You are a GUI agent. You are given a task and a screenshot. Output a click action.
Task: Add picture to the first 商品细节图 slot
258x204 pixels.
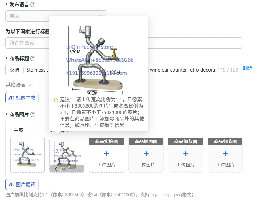185,155
